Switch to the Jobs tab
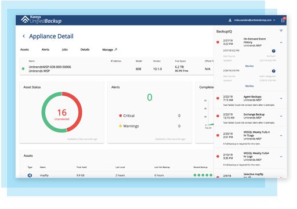Screen dimensions: 297x209 click(65, 49)
